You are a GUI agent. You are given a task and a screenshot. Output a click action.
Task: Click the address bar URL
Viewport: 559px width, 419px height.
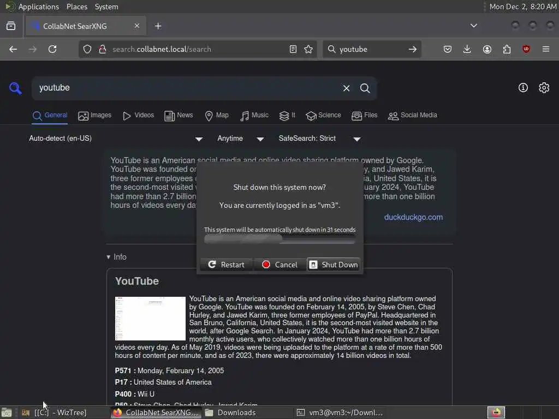pyautogui.click(x=162, y=49)
